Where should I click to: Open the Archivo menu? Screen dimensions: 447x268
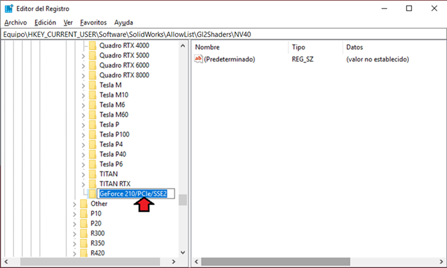click(x=16, y=23)
